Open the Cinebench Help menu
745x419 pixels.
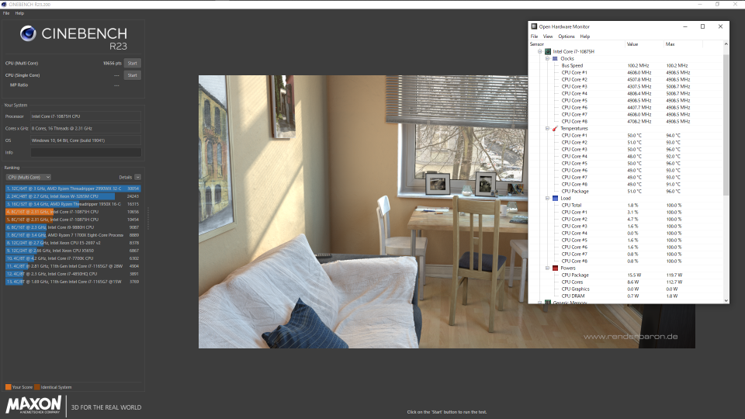coord(19,13)
